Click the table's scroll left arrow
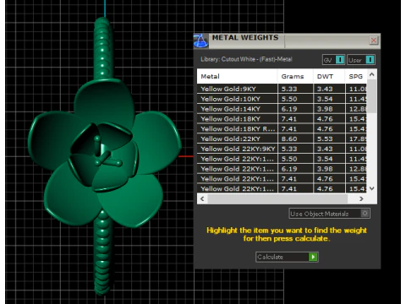 coord(202,198)
